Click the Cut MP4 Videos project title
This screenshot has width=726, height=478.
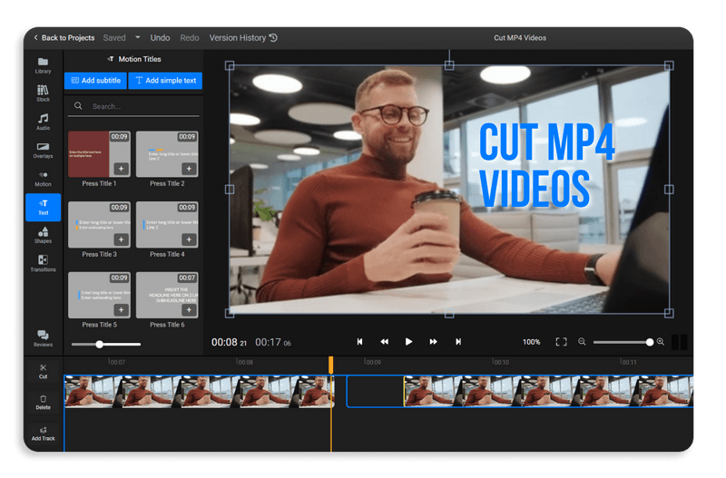pyautogui.click(x=519, y=38)
